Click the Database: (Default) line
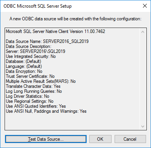The width and height of the screenshot is (151, 148). (23, 61)
